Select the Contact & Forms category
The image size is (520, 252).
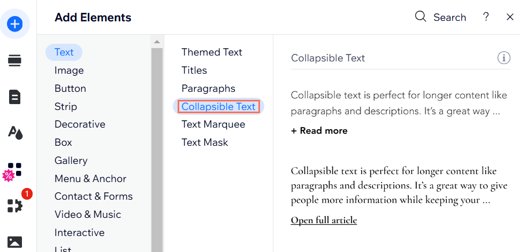pos(94,196)
